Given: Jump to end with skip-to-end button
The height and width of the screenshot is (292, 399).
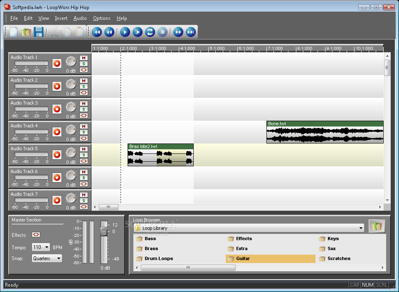Looking at the screenshot, I should [x=191, y=32].
